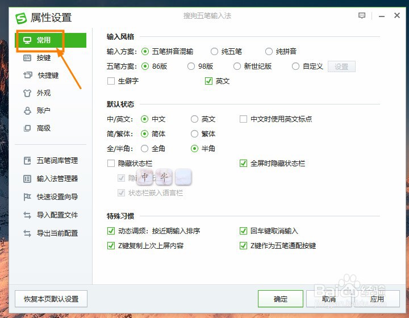
Task: Click the 高级 advanced icon
Action: [x=27, y=128]
